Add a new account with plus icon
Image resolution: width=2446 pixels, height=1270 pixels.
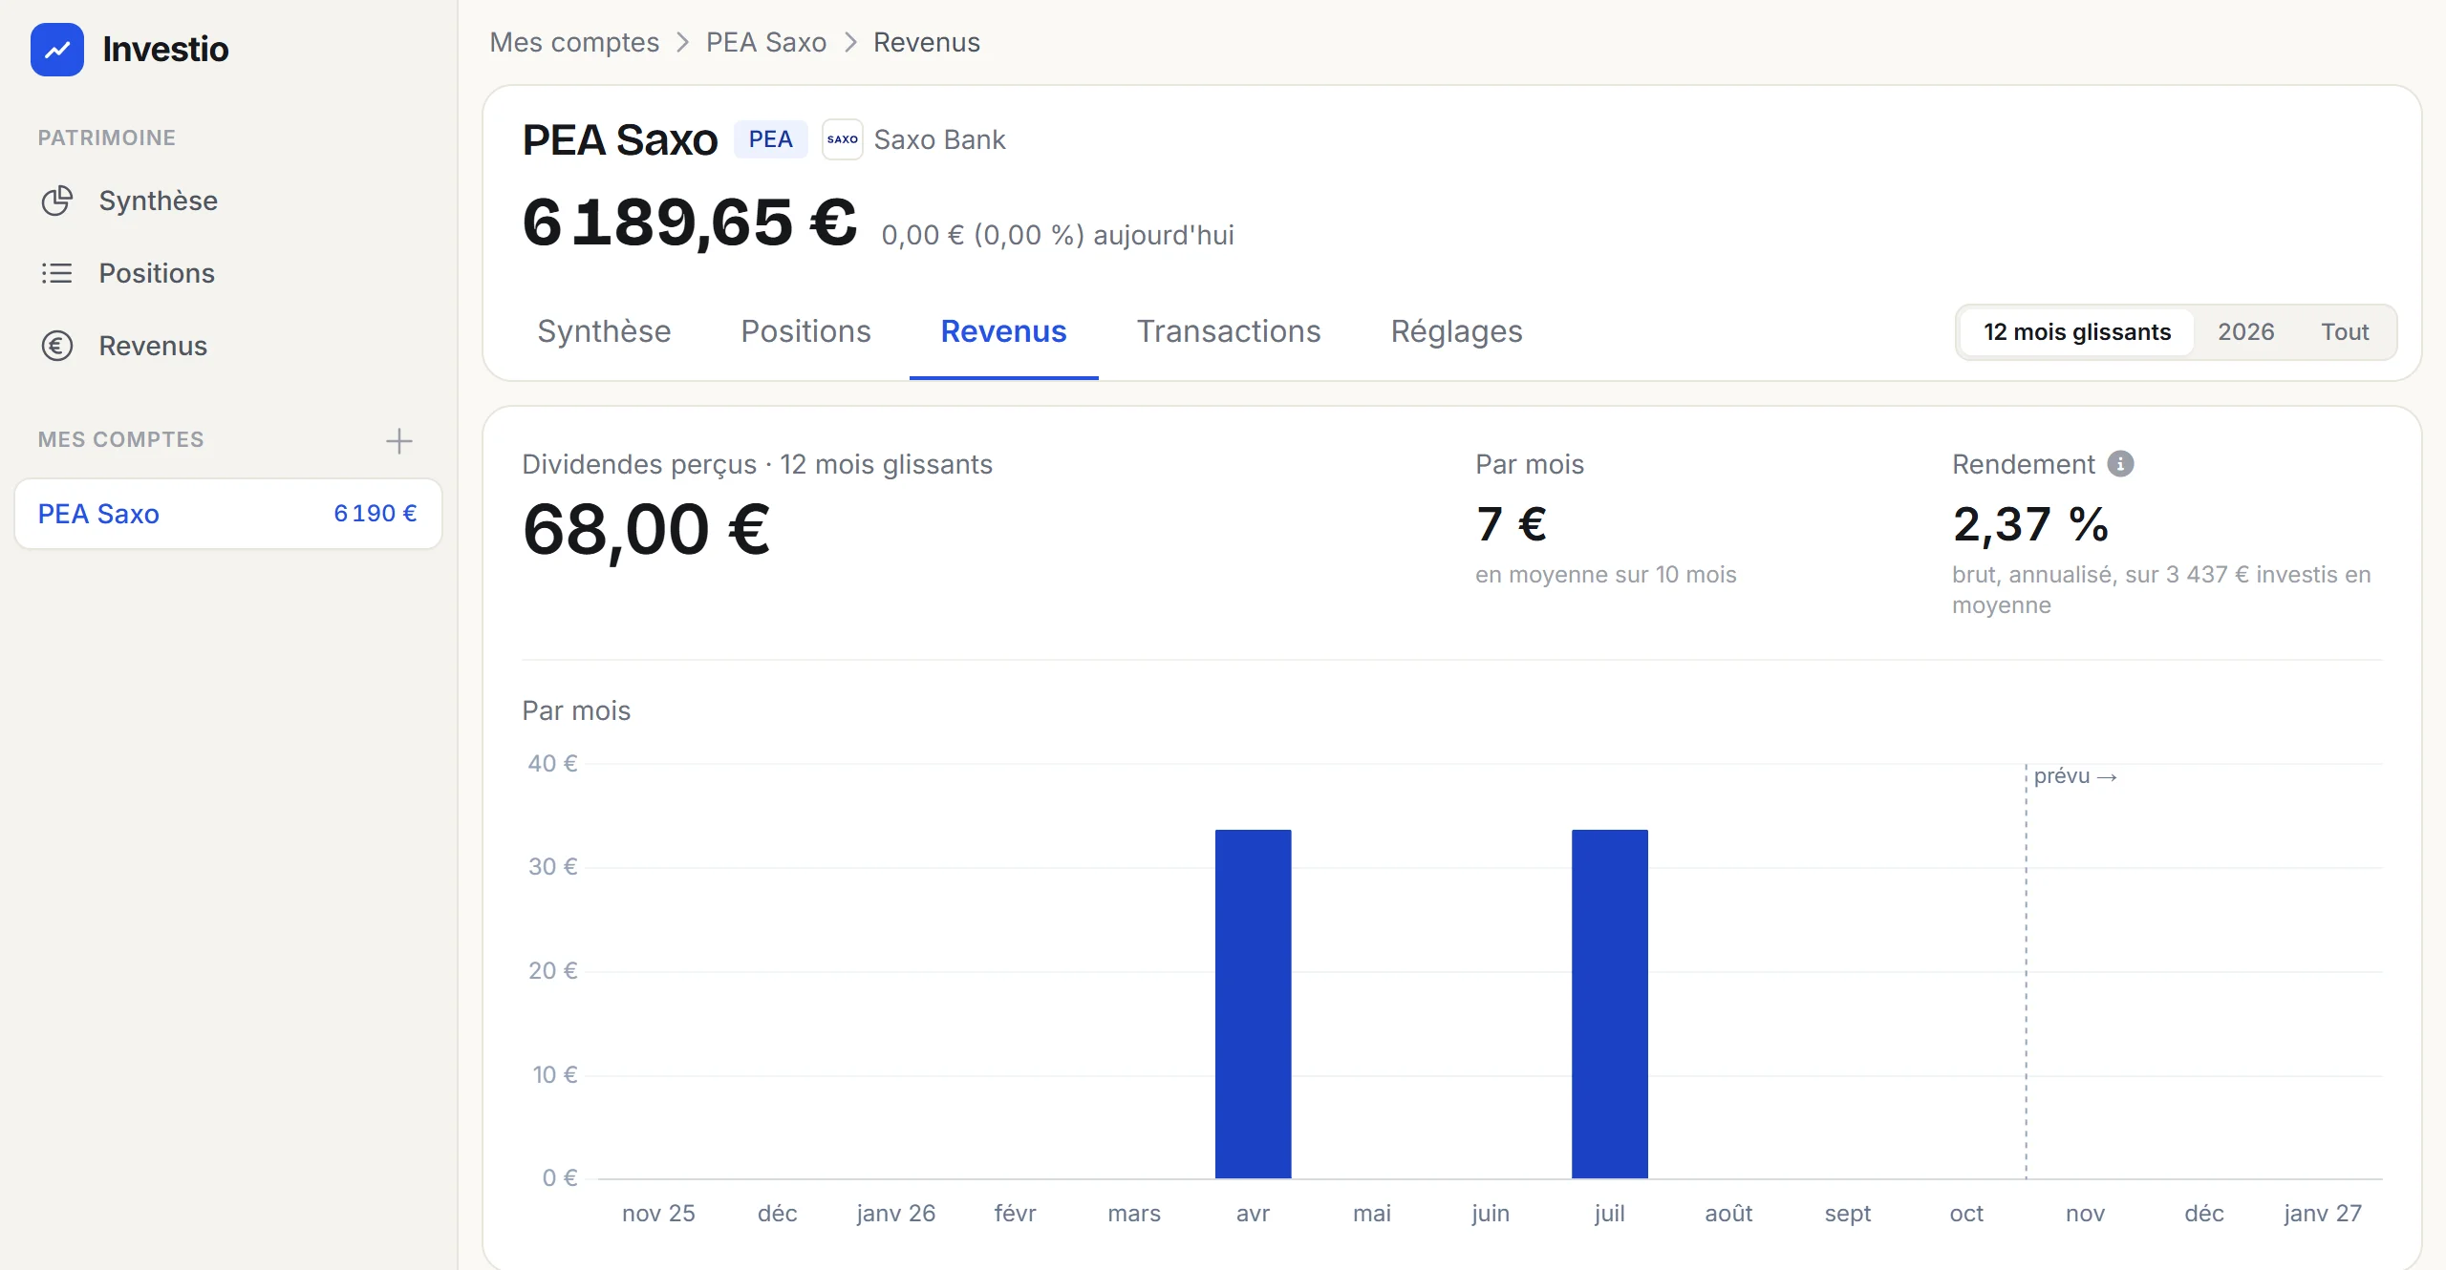(x=398, y=440)
